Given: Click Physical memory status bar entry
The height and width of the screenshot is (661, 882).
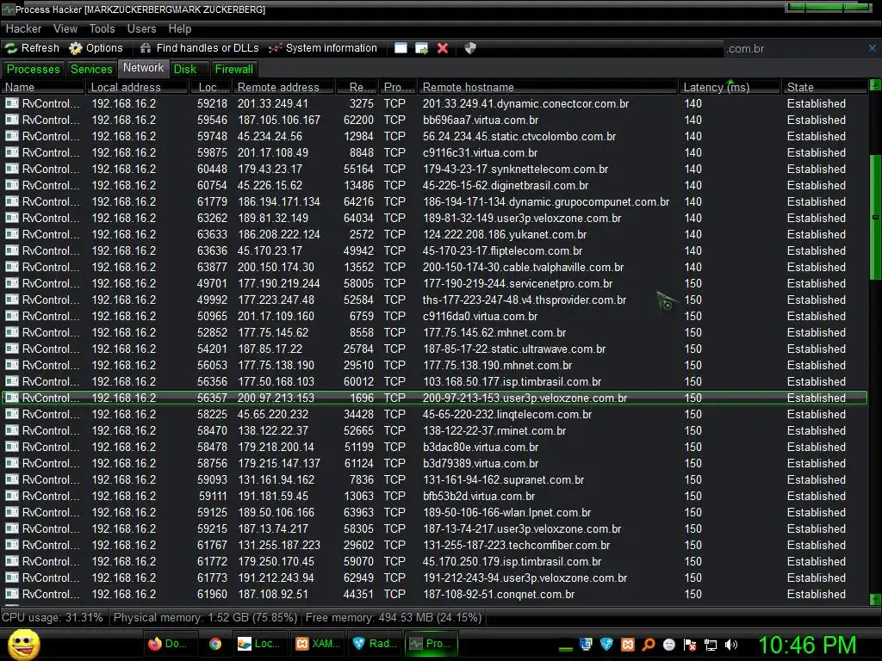Looking at the screenshot, I should pos(205,617).
